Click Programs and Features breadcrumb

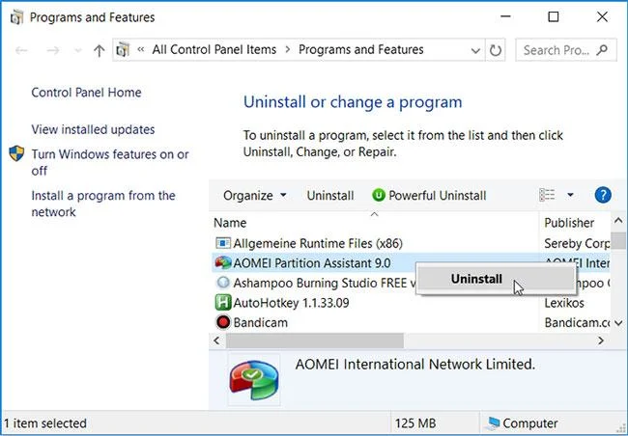point(361,49)
